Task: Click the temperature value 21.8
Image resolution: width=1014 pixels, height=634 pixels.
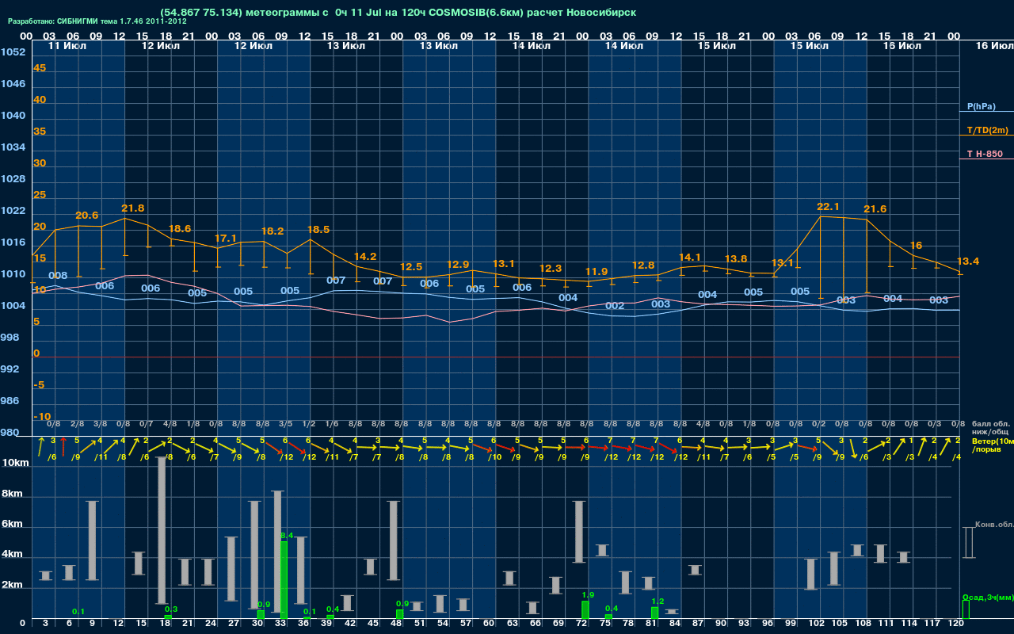Action: [133, 208]
